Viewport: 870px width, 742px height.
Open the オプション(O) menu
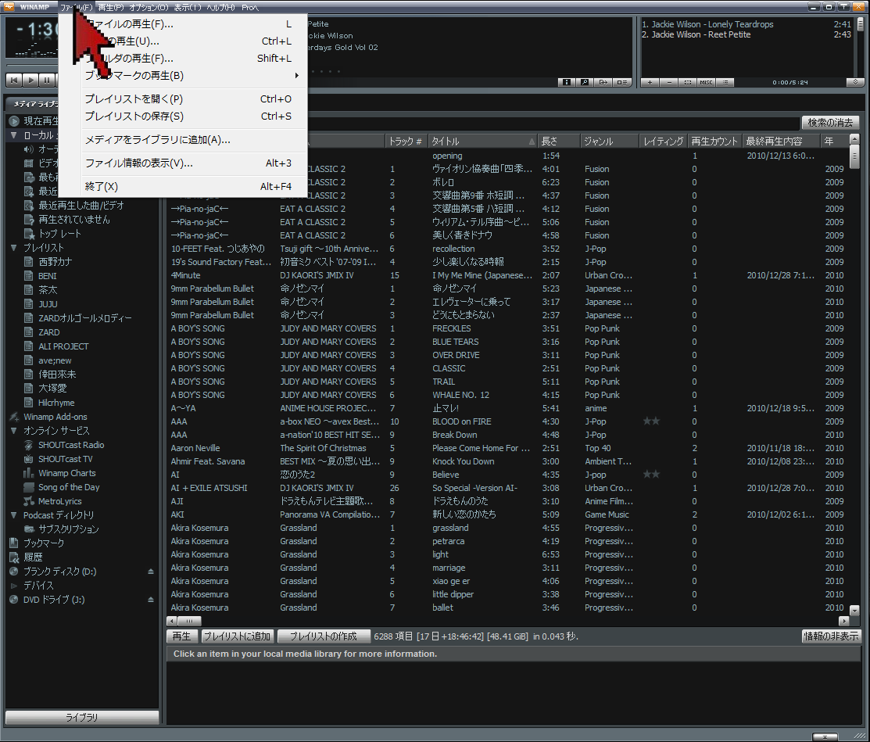point(149,7)
